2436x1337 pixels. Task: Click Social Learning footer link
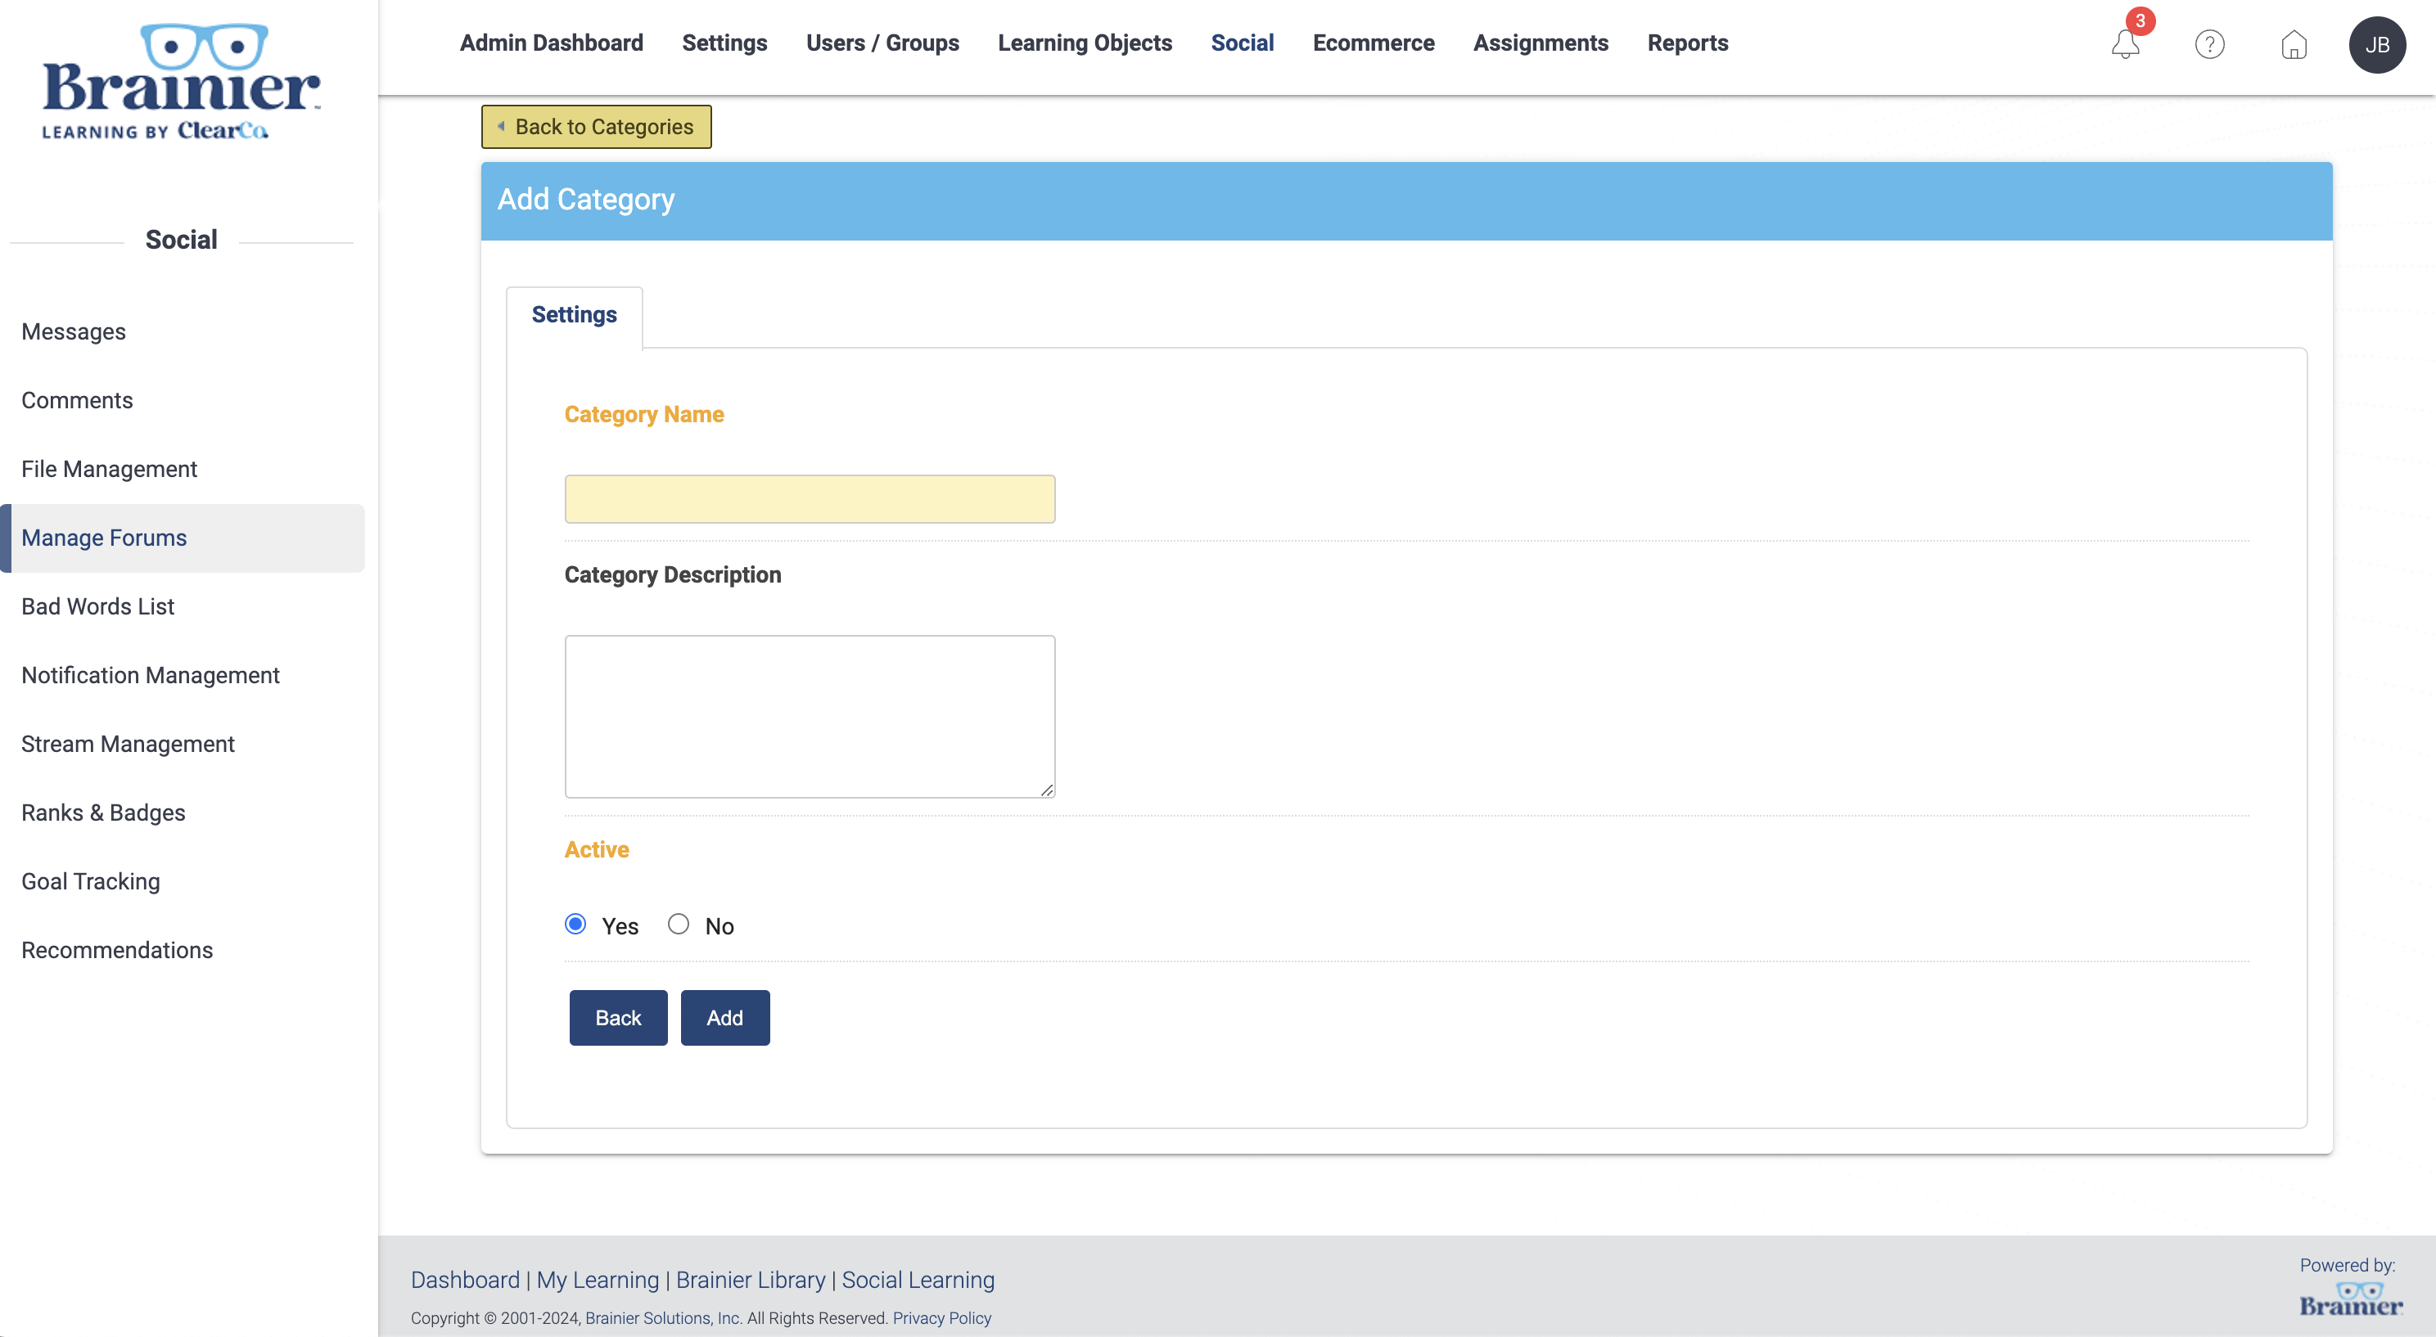click(x=918, y=1280)
